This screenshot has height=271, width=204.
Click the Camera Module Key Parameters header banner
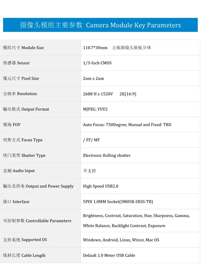tap(100, 25)
